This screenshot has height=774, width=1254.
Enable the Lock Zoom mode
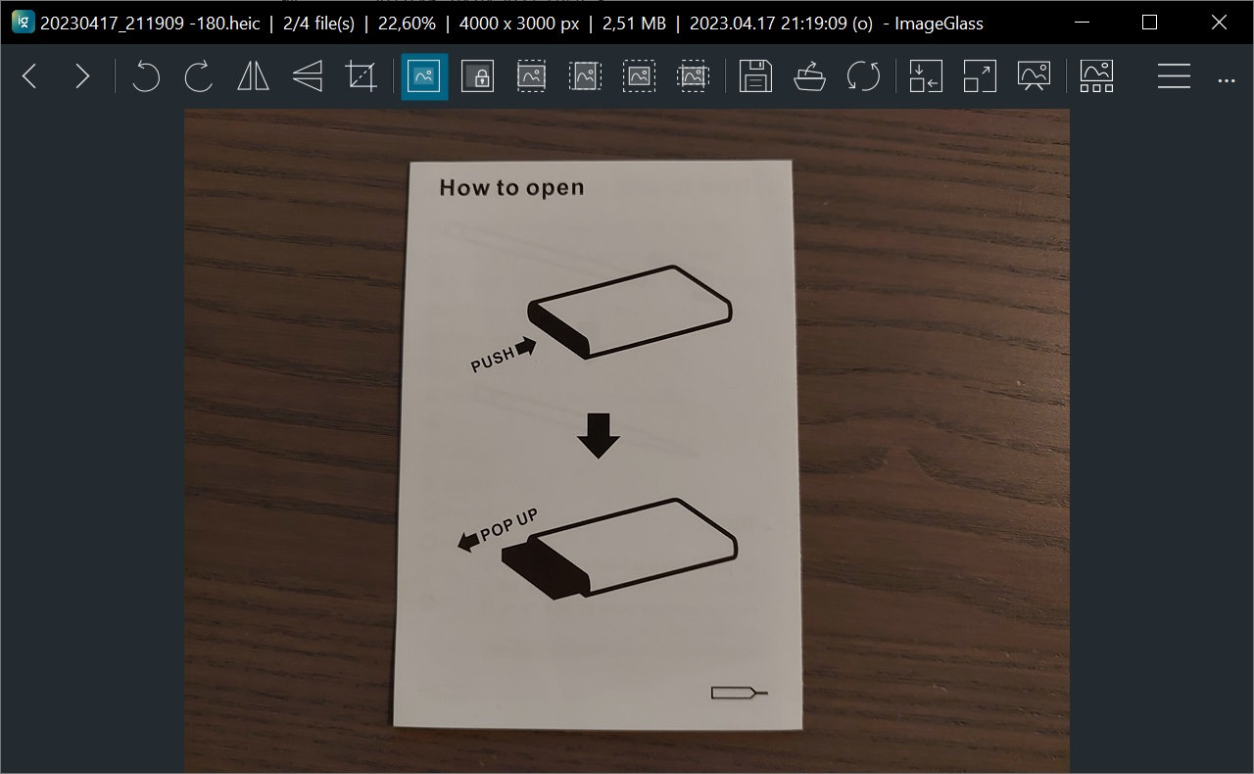pyautogui.click(x=477, y=76)
